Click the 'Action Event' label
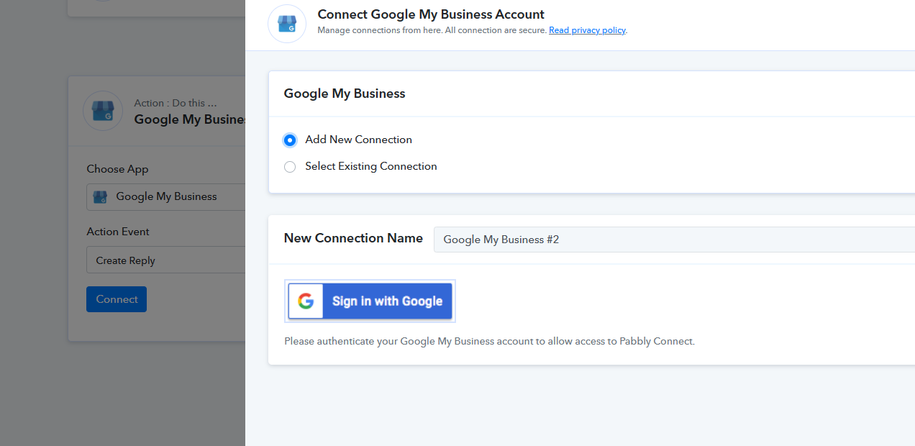This screenshot has height=446, width=915. tap(118, 232)
